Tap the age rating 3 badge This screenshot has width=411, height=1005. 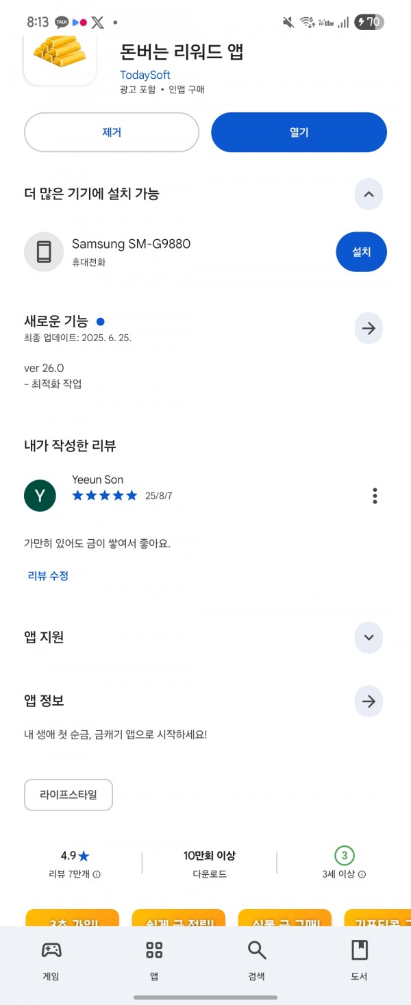(x=344, y=856)
